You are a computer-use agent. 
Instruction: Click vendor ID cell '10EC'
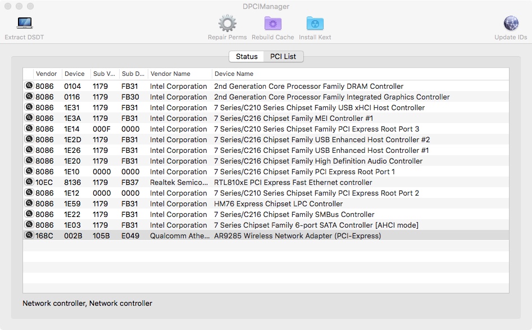(44, 182)
